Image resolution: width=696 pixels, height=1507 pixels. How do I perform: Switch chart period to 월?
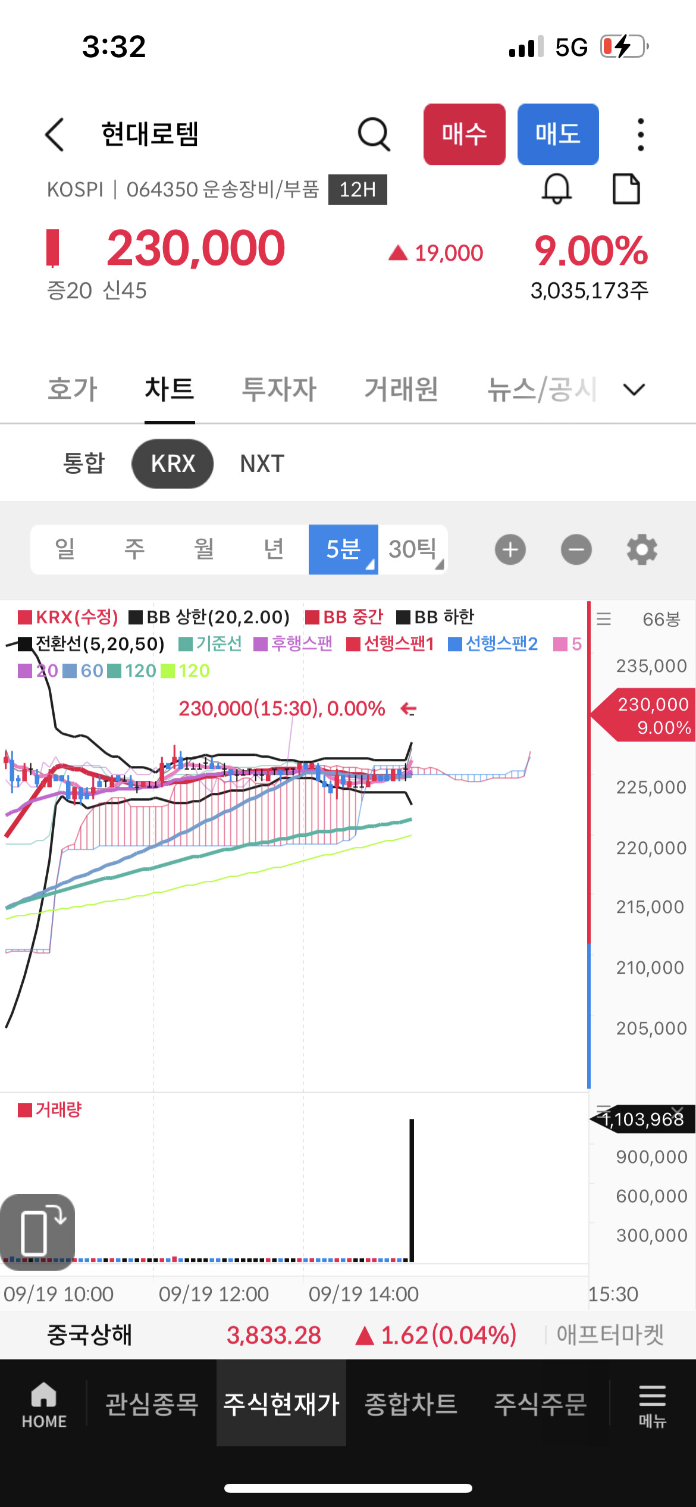204,549
